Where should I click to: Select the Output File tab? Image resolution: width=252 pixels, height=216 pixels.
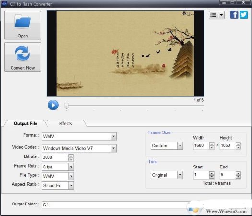(25, 123)
